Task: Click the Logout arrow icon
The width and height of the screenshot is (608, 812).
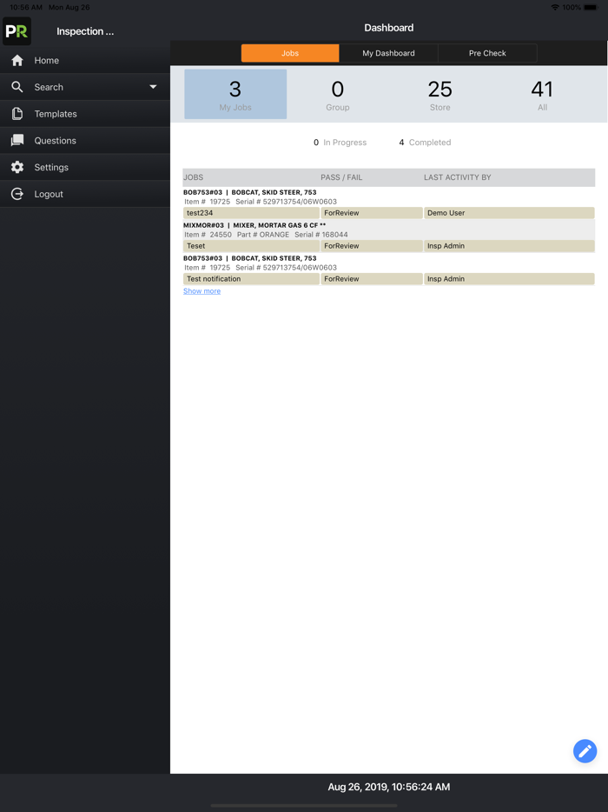Action: pos(17,194)
